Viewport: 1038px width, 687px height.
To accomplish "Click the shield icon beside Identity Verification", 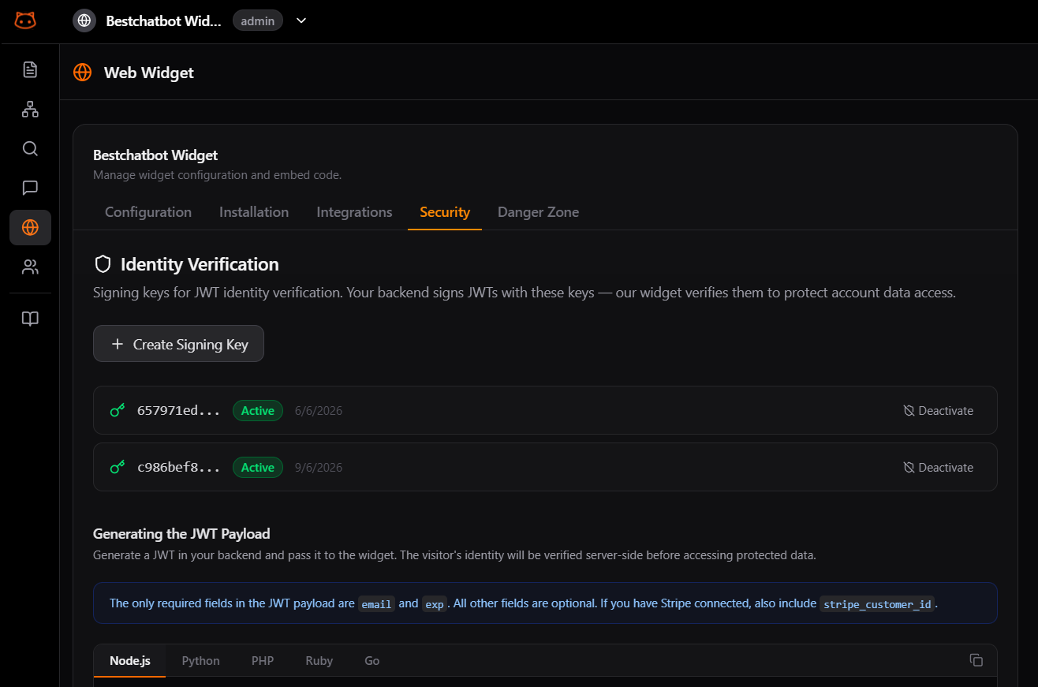I will click(x=103, y=264).
